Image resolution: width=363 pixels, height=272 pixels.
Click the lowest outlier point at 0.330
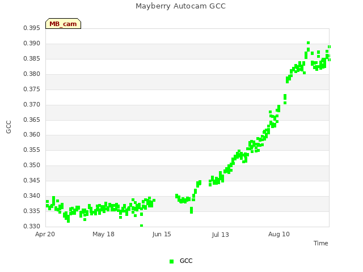141,226
